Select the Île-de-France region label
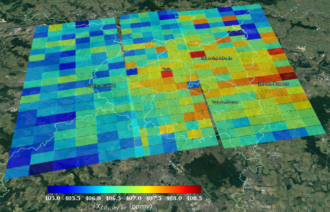The width and height of the screenshot is (330, 212). point(274,84)
